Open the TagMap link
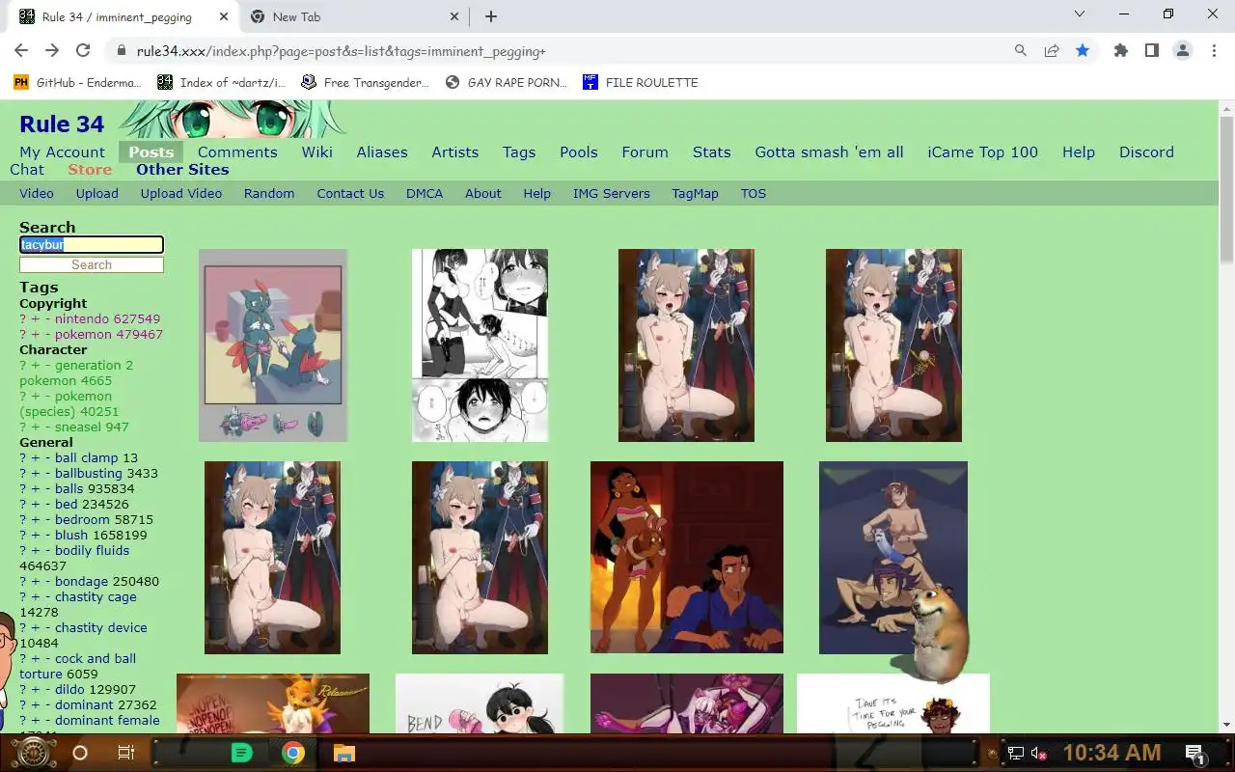Viewport: 1235px width, 772px height. [696, 193]
